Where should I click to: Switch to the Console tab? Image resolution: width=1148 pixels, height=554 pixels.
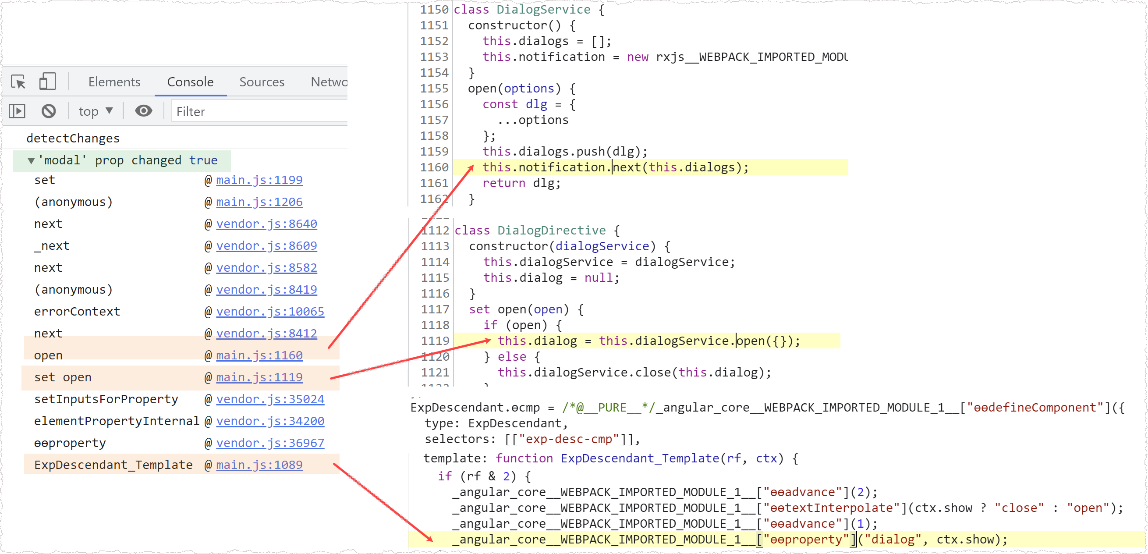[190, 82]
